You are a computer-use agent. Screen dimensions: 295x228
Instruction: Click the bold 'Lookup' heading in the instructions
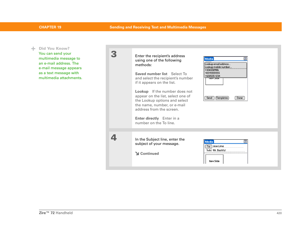tap(142, 91)
